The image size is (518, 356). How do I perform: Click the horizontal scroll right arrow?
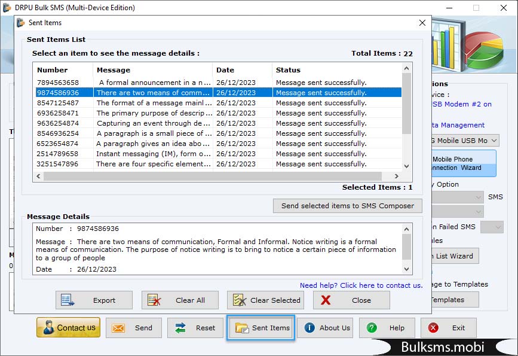coord(397,176)
